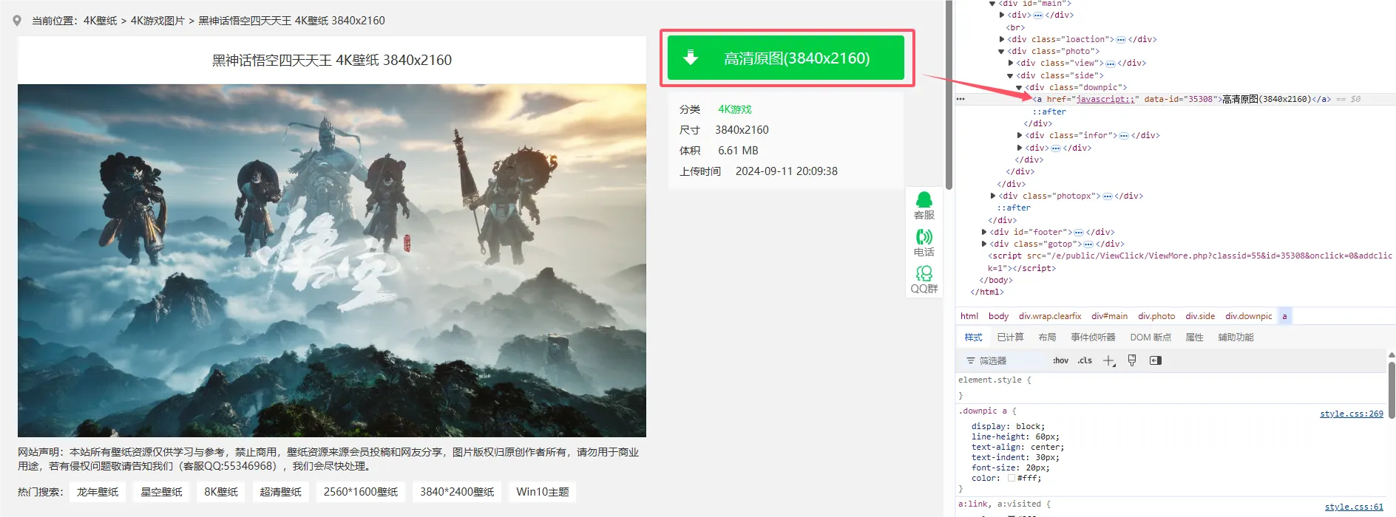Open the 布局 layout tab
Viewport: 1396px width, 517px height.
click(x=1047, y=338)
